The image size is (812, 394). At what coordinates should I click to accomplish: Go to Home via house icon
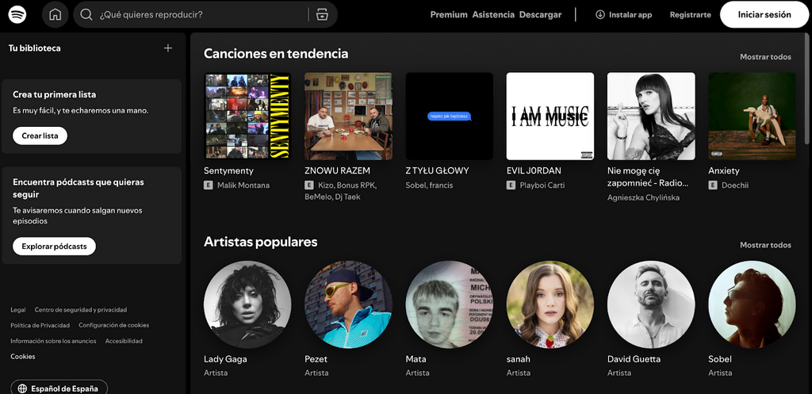point(55,14)
